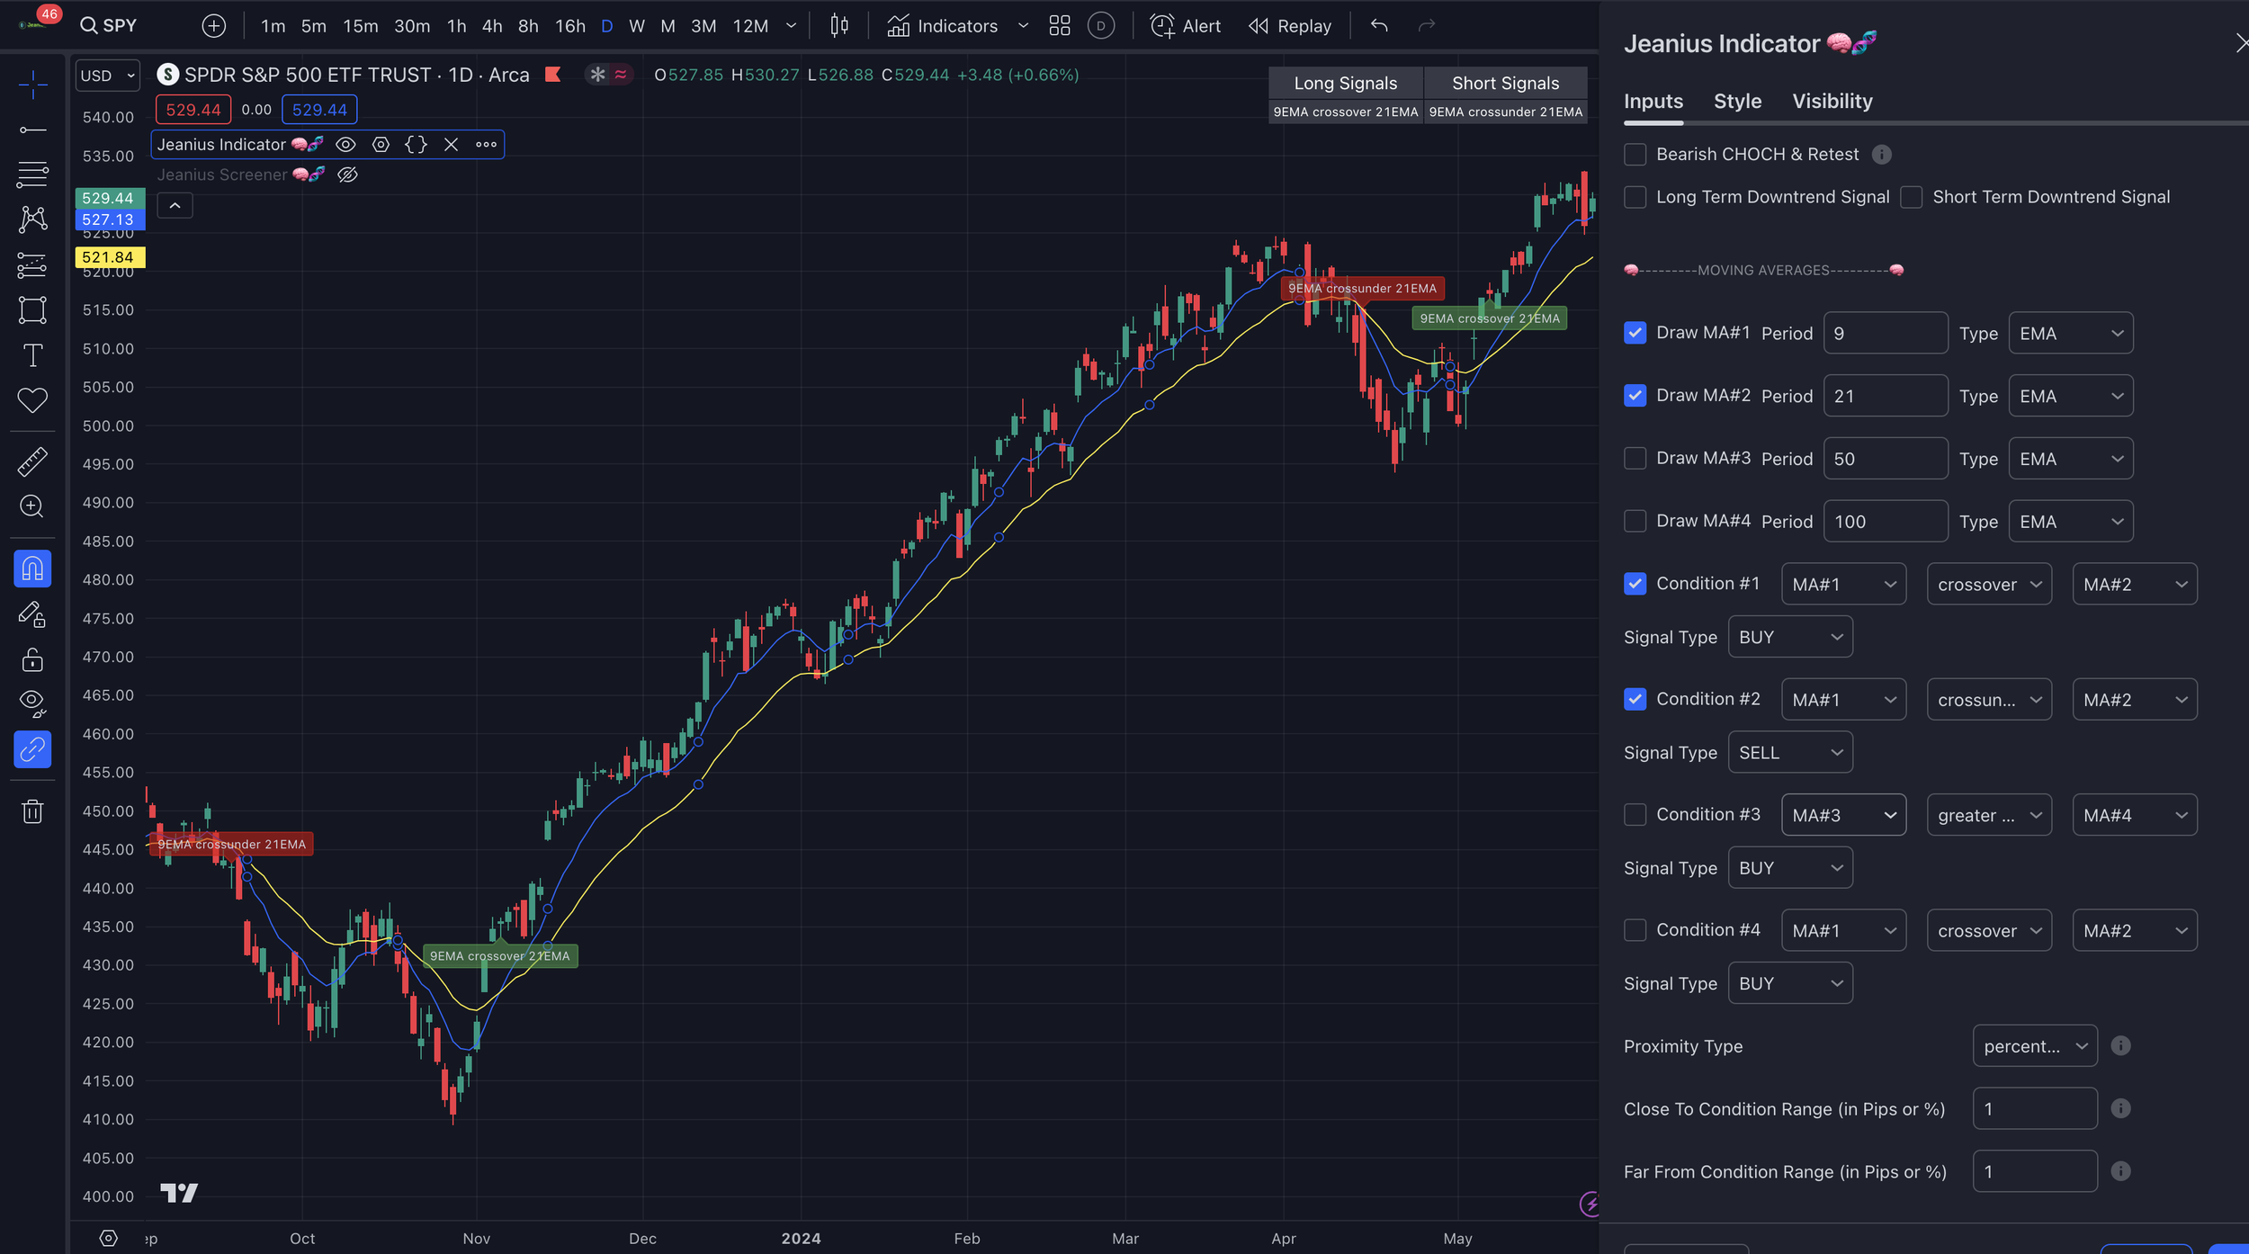Enable Bearish CHOCH & Retest checkbox

click(x=1635, y=155)
